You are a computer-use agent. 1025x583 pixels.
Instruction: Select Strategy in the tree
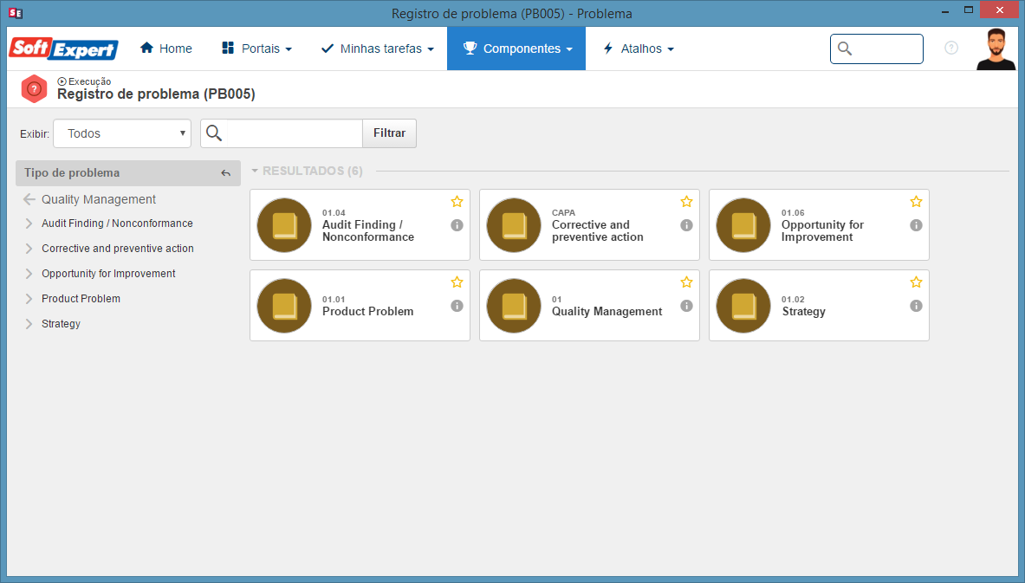[61, 323]
